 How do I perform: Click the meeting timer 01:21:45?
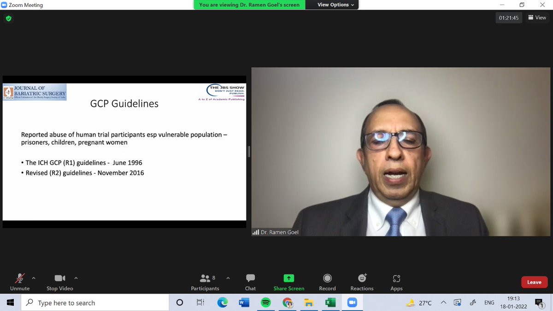point(509,18)
